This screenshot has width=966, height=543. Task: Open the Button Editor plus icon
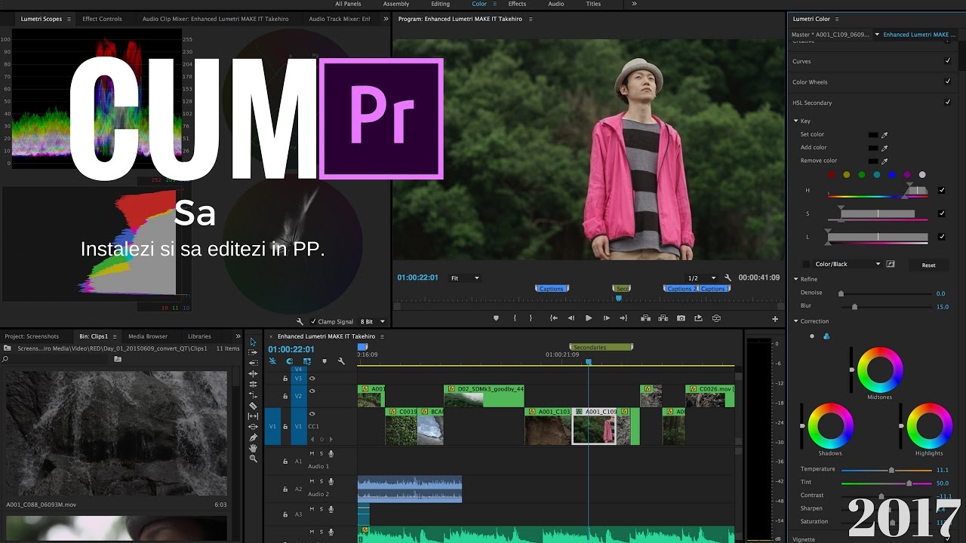pos(774,318)
